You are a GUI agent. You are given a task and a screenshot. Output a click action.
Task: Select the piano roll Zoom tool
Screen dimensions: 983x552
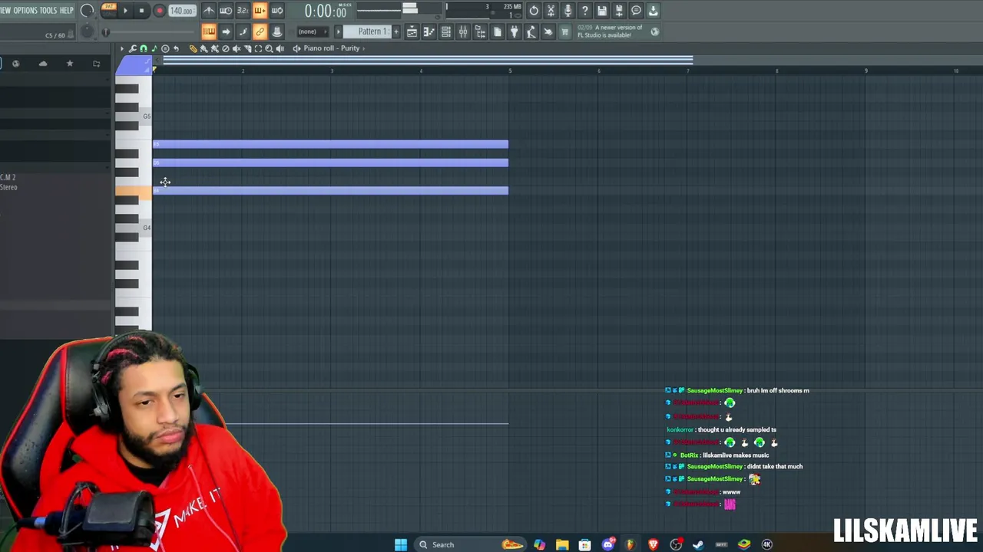pyautogui.click(x=269, y=48)
